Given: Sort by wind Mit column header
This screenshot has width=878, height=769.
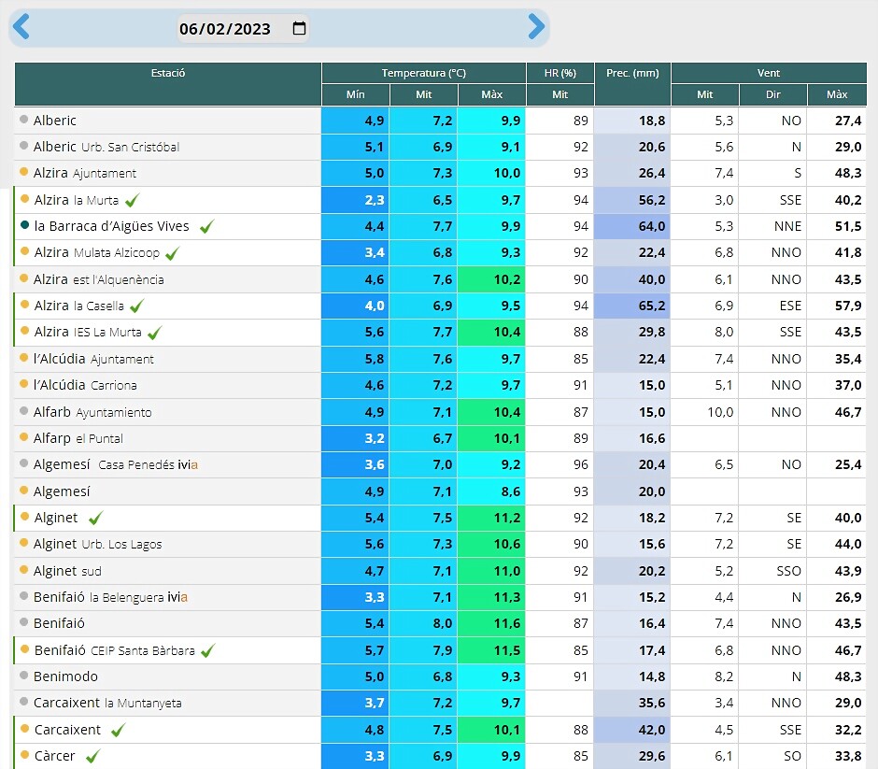Looking at the screenshot, I should tap(705, 94).
